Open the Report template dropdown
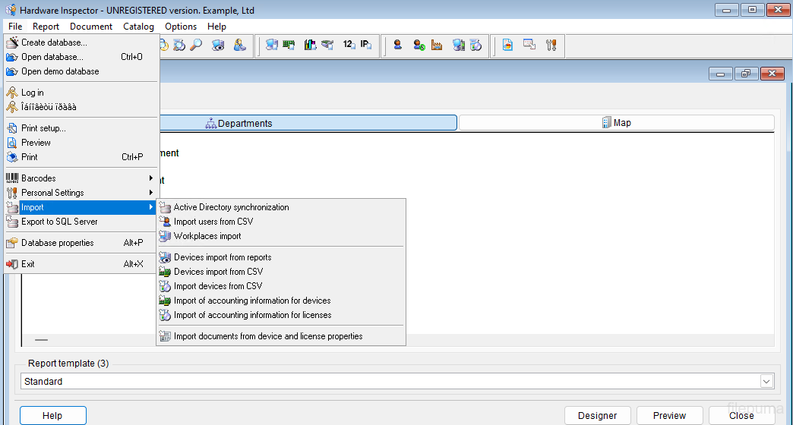 pyautogui.click(x=766, y=381)
